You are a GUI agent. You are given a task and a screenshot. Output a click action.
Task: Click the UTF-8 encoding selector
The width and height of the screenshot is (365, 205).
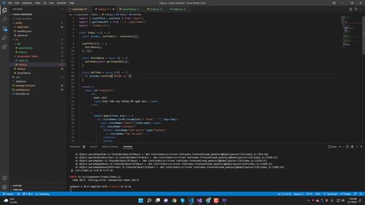pos(309,194)
